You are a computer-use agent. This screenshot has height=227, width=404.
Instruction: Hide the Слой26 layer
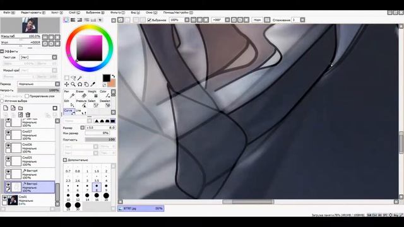(8, 146)
